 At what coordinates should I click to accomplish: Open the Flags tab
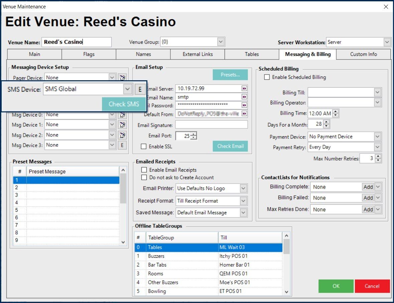click(x=89, y=54)
